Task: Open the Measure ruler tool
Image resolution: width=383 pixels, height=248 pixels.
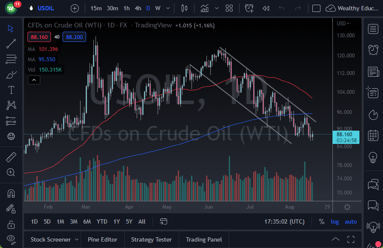Action: click(11, 157)
